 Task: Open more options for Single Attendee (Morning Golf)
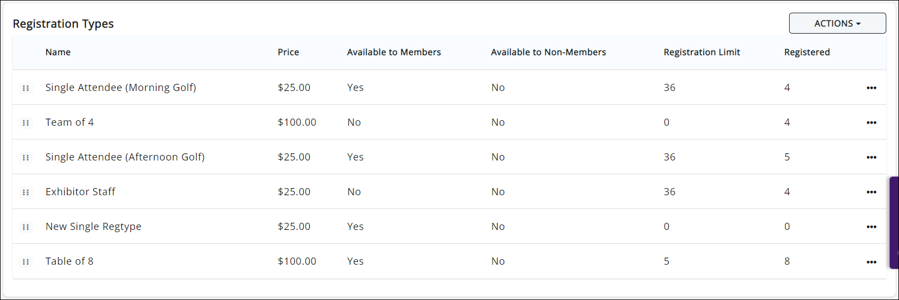pyautogui.click(x=871, y=88)
